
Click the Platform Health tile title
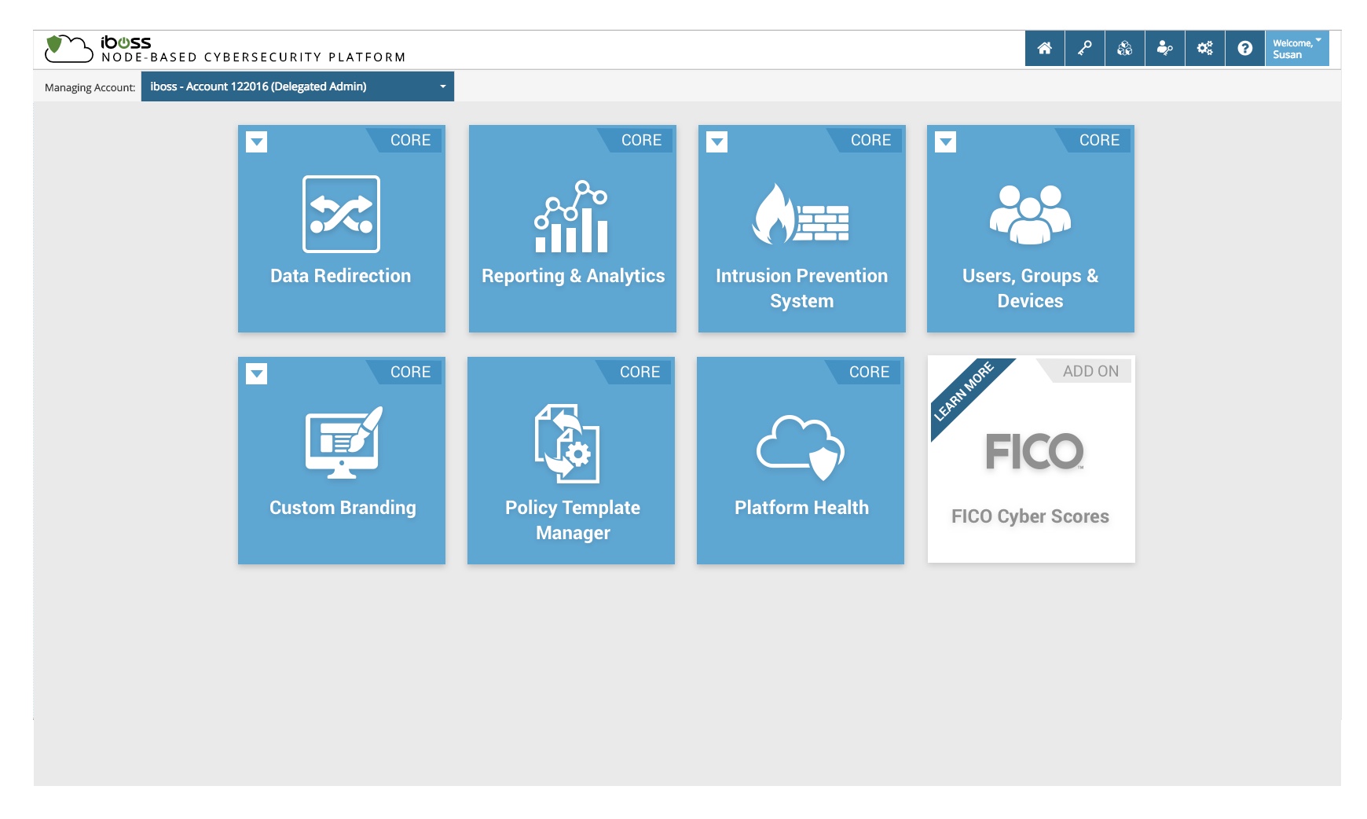801,508
